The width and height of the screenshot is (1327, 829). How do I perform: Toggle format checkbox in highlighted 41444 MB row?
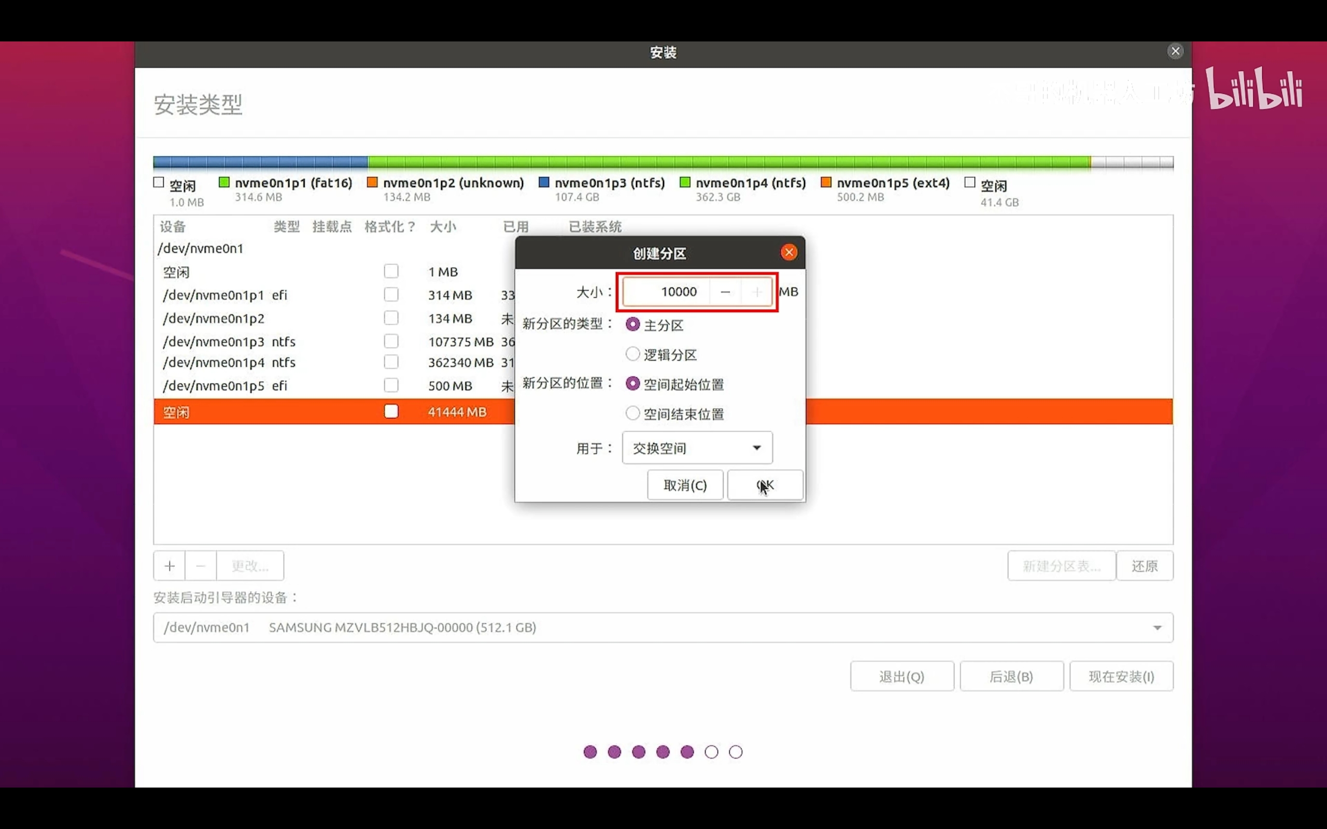pyautogui.click(x=391, y=411)
